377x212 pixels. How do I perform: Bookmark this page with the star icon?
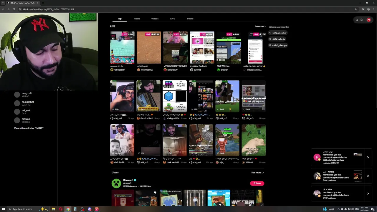point(356,9)
